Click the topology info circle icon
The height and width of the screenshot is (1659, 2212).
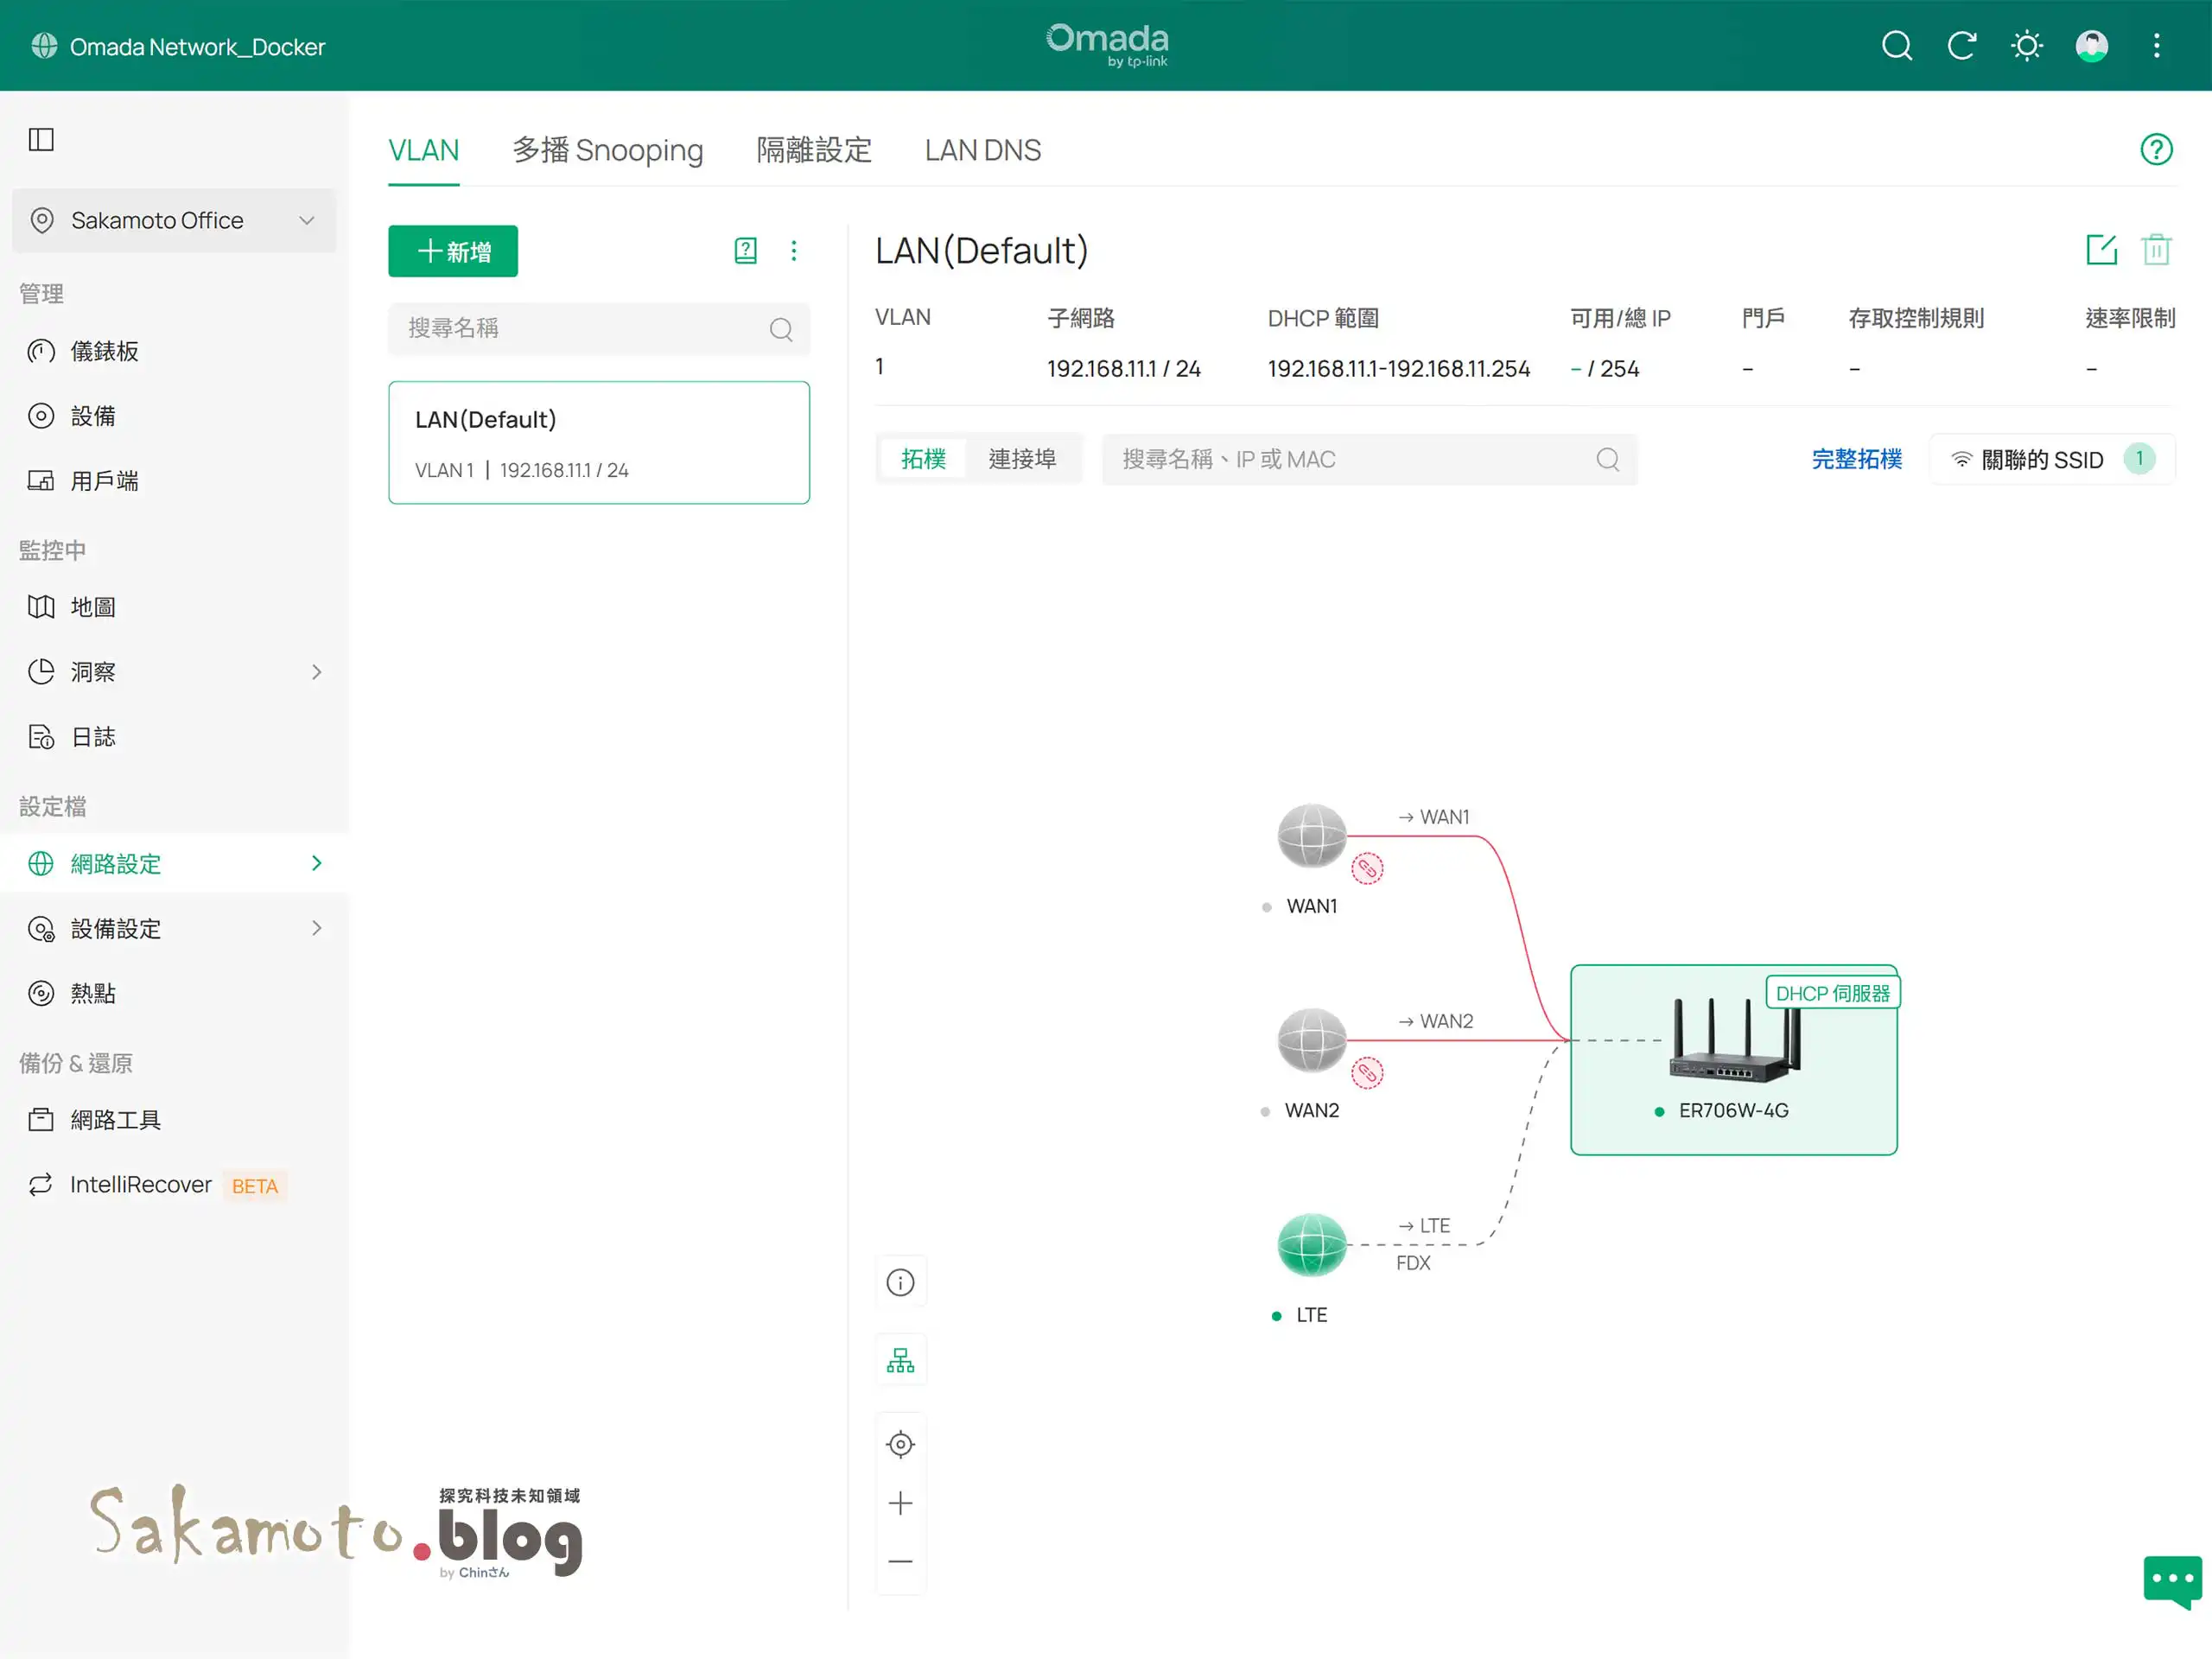(900, 1282)
